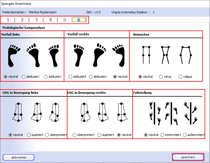Choose 'supiniert' for USG in Bewegung rechts
Viewport: 210px width, 163px height.
click(x=99, y=135)
